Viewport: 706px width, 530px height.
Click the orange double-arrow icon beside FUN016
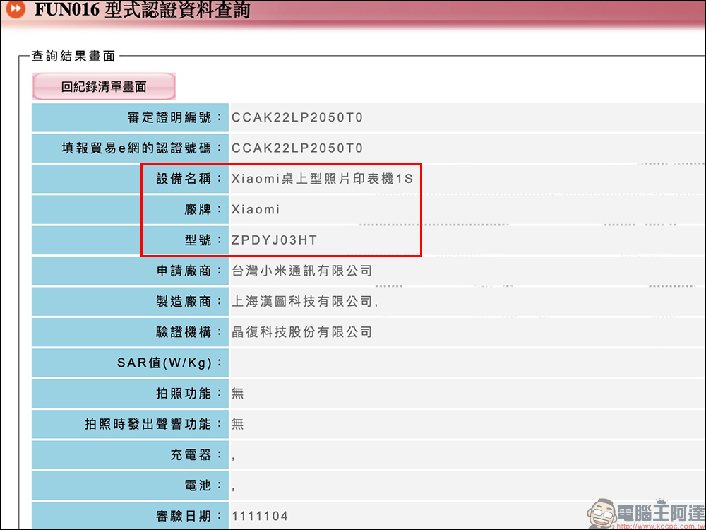tap(15, 11)
